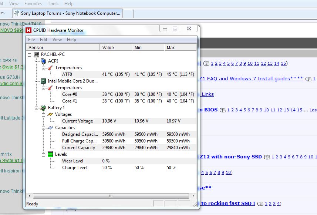
Task: Go to page 15 of the first thread
Action: 283,63
